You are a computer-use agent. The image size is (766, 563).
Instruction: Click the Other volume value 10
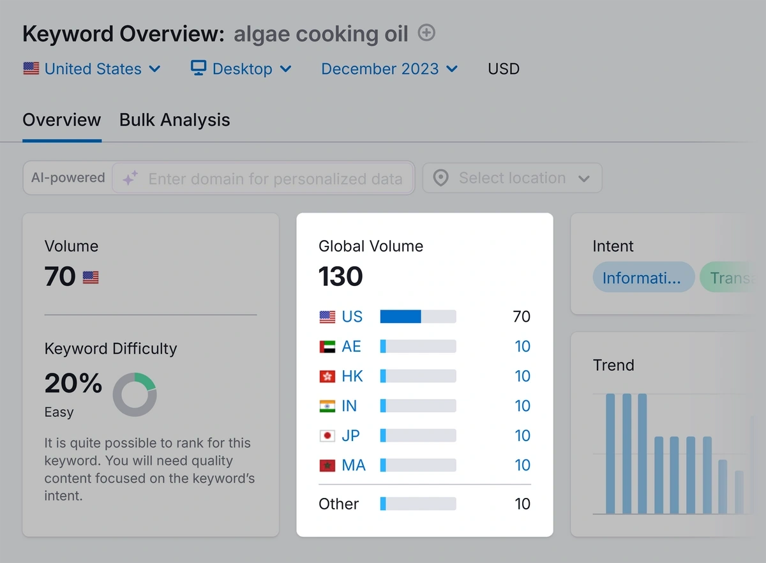pyautogui.click(x=523, y=504)
